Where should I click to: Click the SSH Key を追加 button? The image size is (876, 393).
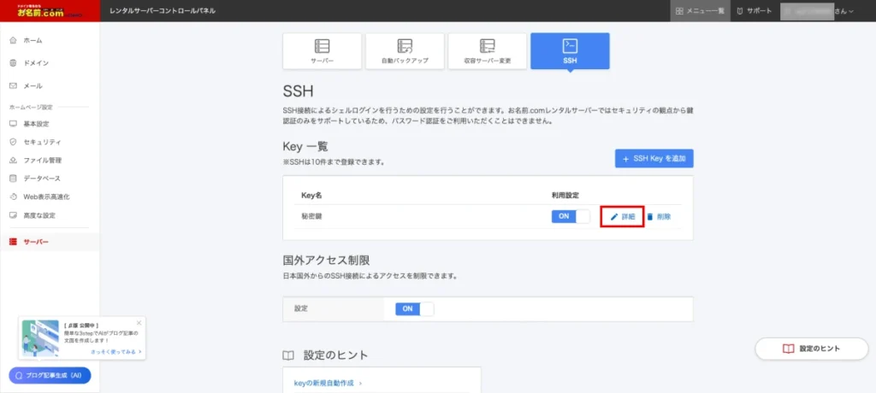654,158
